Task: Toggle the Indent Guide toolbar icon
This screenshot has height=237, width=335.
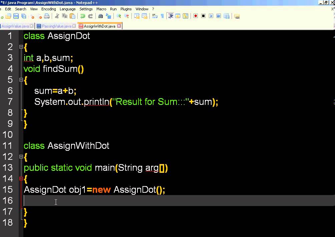Action: [x=171, y=16]
